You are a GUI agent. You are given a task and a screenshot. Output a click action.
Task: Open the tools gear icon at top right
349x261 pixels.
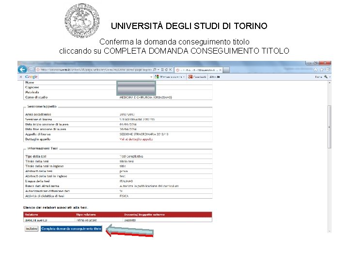pos(328,70)
